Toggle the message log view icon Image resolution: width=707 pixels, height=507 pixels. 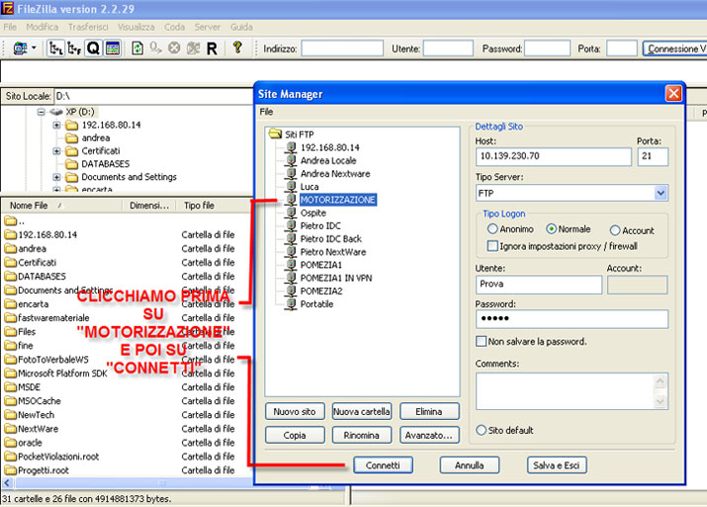113,47
